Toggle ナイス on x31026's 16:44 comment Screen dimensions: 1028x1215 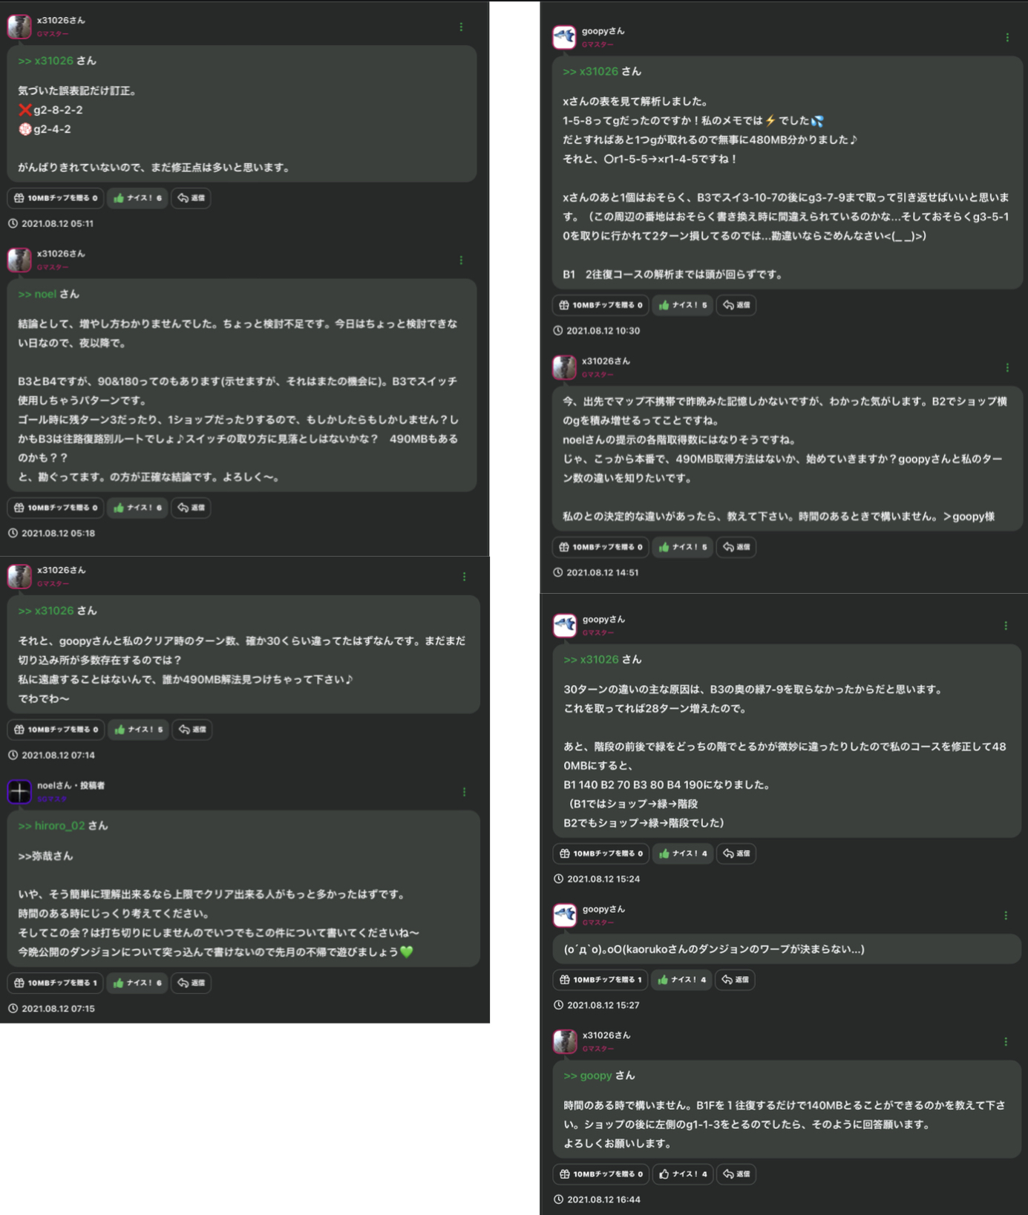tap(683, 1174)
